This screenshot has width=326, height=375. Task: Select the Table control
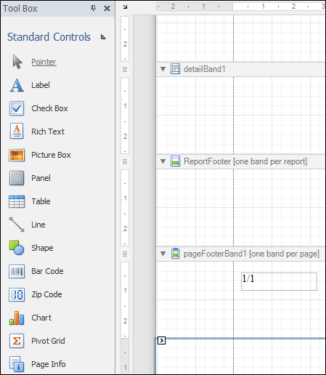(30, 201)
